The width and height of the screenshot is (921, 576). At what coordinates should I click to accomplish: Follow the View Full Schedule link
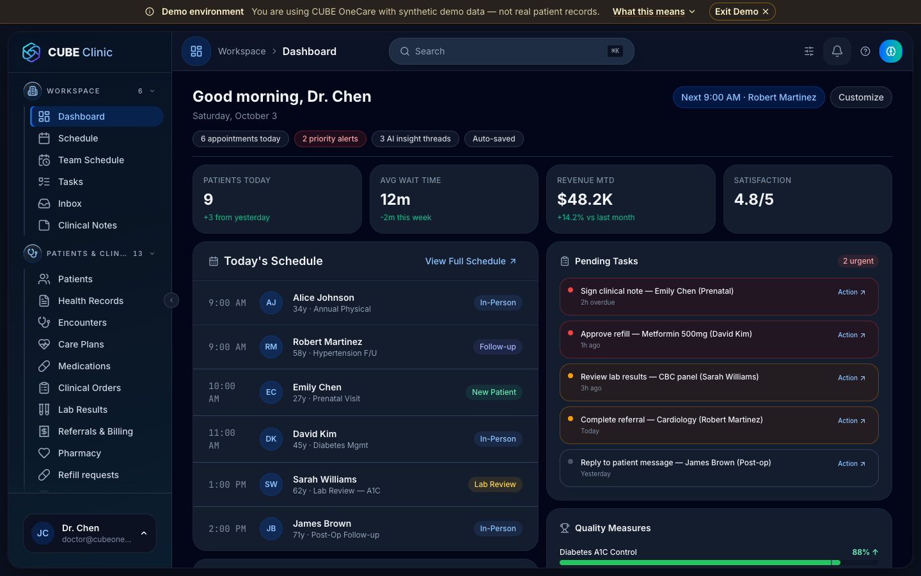pyautogui.click(x=471, y=261)
